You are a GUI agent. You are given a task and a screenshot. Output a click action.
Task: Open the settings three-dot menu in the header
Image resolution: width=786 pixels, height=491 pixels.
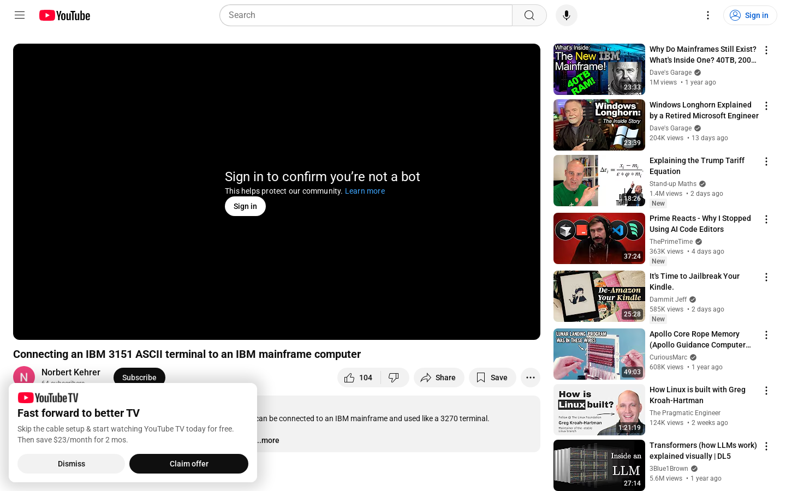click(708, 15)
